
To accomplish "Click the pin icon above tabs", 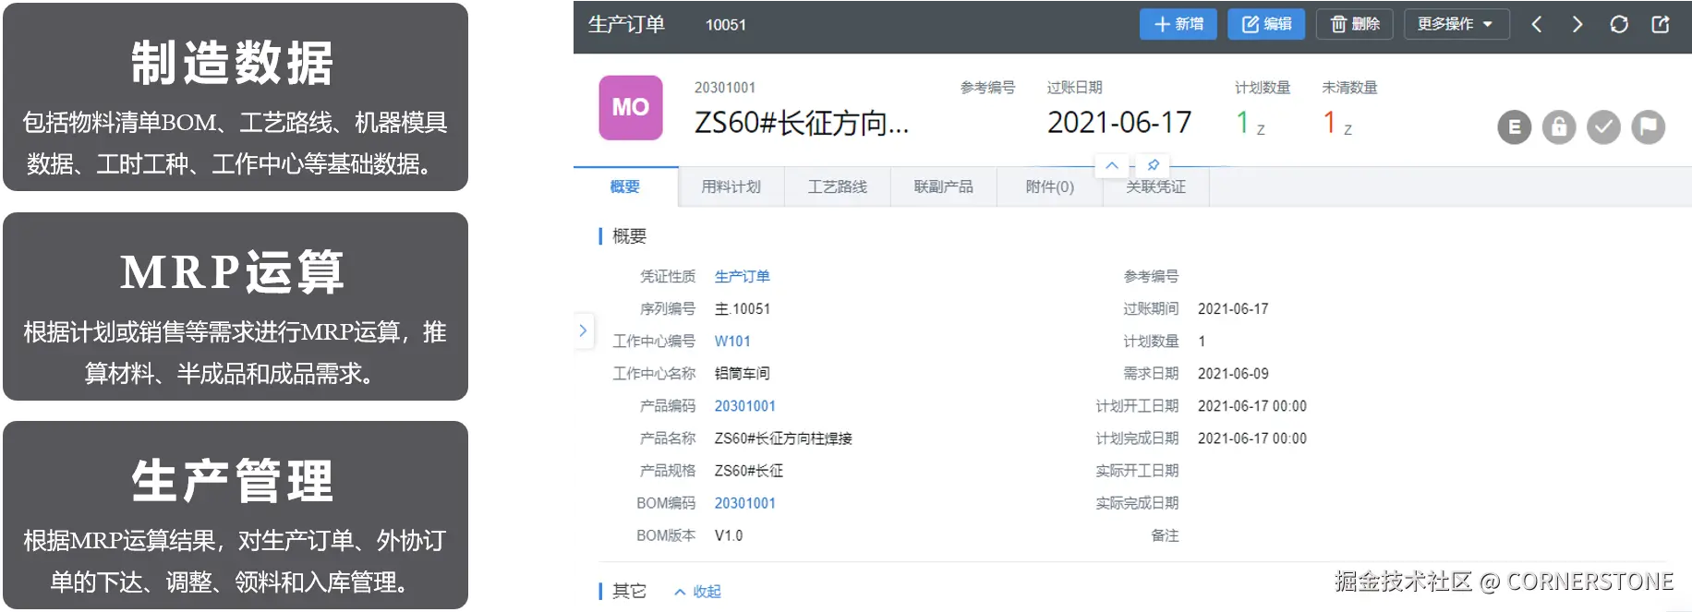I will [x=1153, y=165].
